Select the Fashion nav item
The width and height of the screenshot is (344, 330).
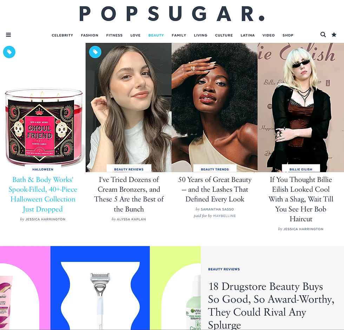(90, 35)
